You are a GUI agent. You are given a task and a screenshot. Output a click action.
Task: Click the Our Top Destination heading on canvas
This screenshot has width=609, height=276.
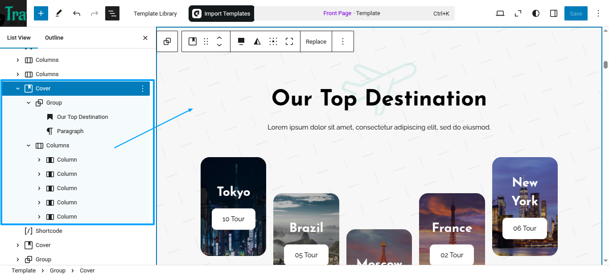(x=379, y=98)
